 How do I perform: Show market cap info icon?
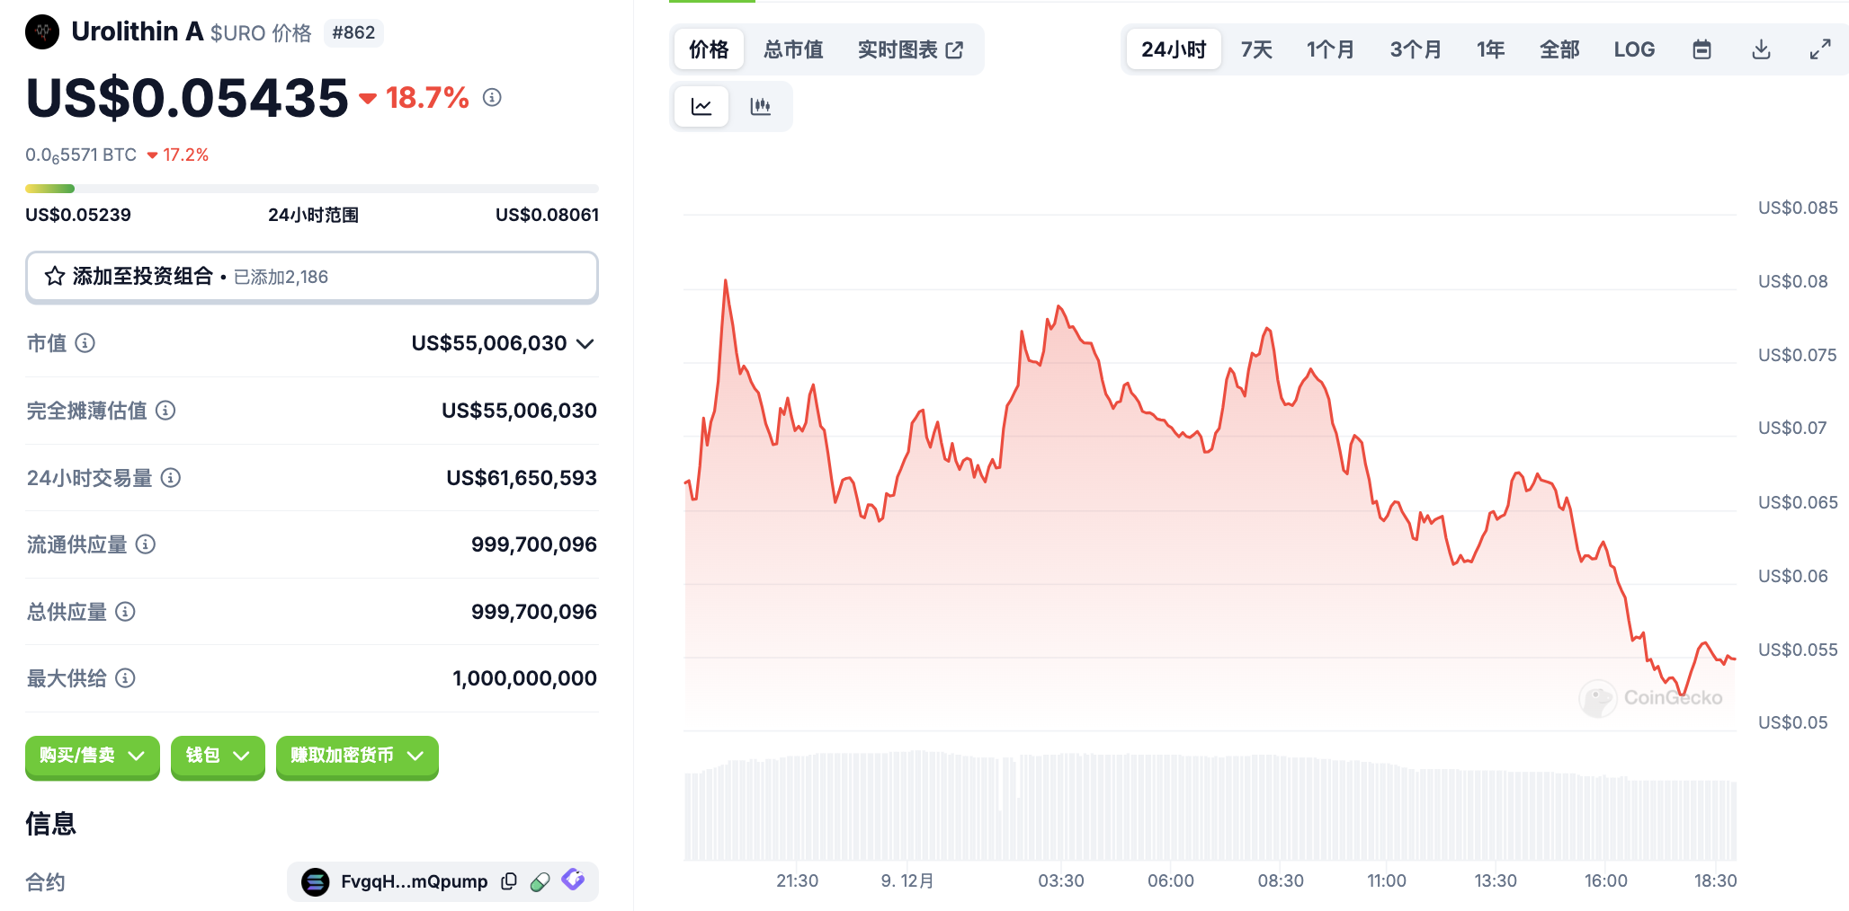tap(85, 343)
